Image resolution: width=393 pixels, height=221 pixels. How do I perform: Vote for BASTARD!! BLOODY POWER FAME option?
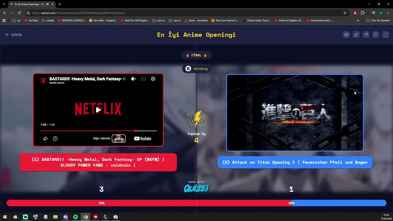click(98, 162)
